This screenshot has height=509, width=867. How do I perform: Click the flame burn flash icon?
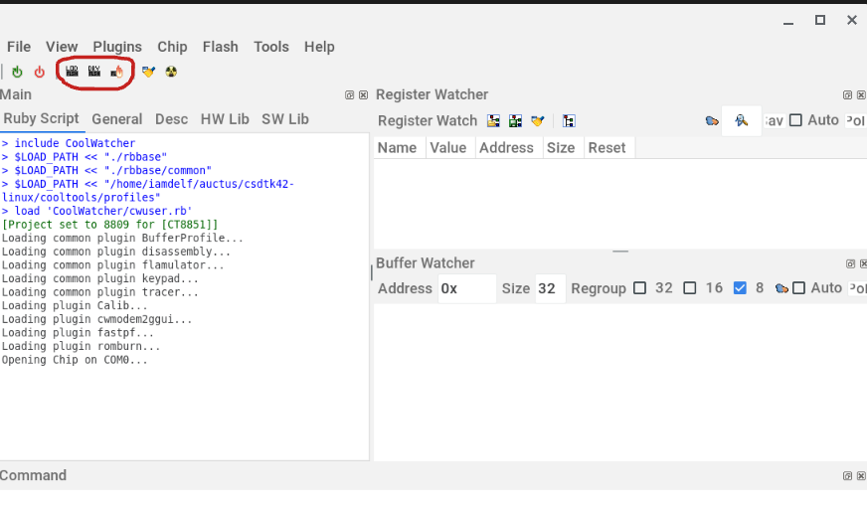coord(117,71)
